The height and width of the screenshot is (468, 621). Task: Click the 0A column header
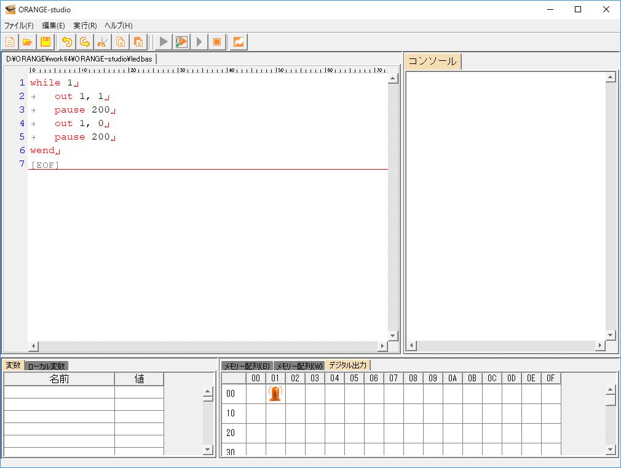pyautogui.click(x=453, y=378)
